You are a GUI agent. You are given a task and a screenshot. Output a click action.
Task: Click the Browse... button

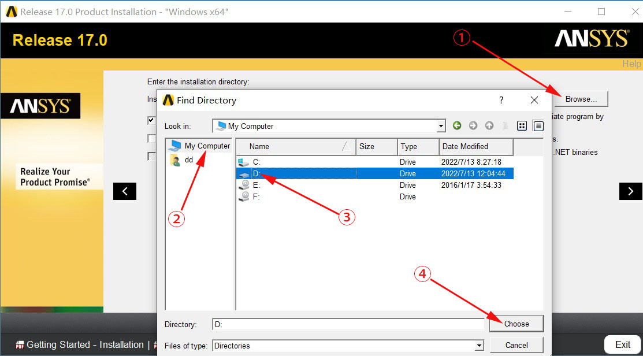[x=581, y=99]
